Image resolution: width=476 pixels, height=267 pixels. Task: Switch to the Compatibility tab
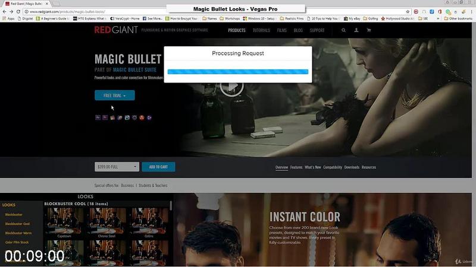[x=333, y=167]
